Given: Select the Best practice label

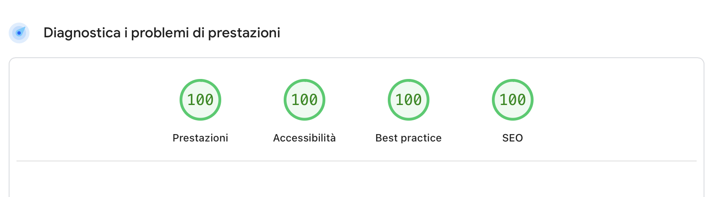Looking at the screenshot, I should point(409,138).
